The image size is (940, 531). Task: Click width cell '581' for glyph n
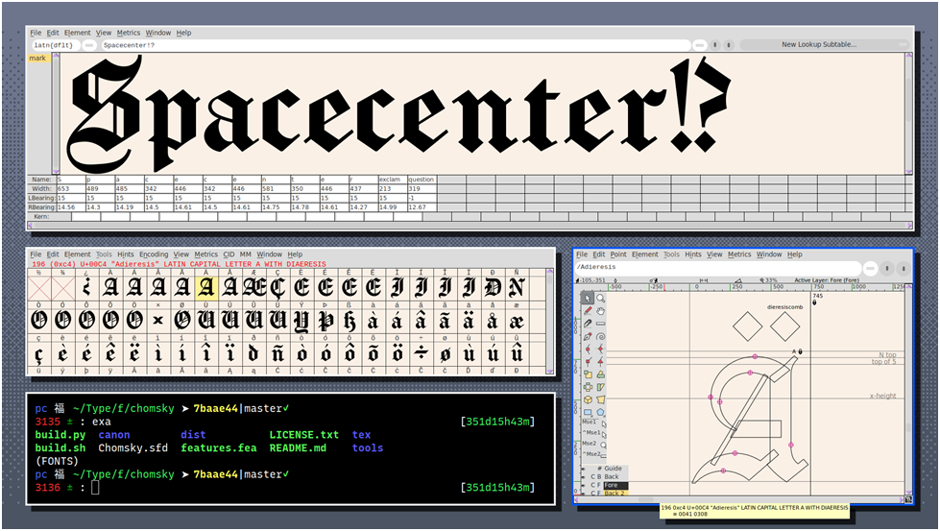click(x=276, y=189)
